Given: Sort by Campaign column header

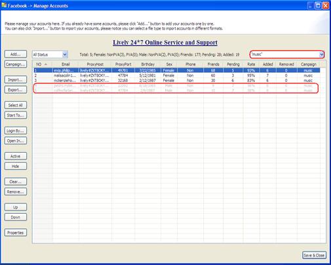Looking at the screenshot, I should pyautogui.click(x=309, y=64).
